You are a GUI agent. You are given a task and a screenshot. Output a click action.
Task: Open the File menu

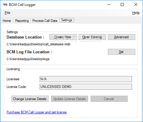coord(7,13)
